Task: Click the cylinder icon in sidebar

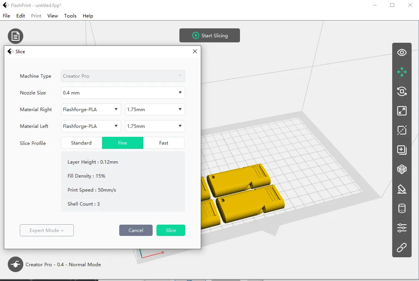Action: coord(402,208)
